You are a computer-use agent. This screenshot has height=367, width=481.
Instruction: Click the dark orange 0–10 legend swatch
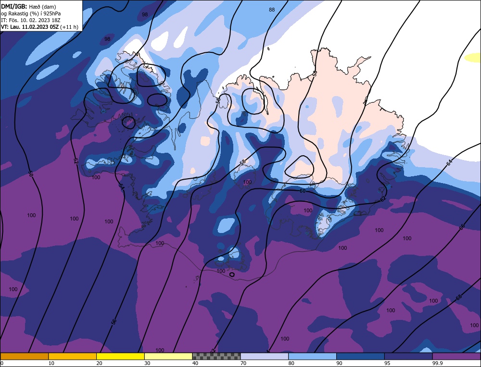tap(24, 356)
